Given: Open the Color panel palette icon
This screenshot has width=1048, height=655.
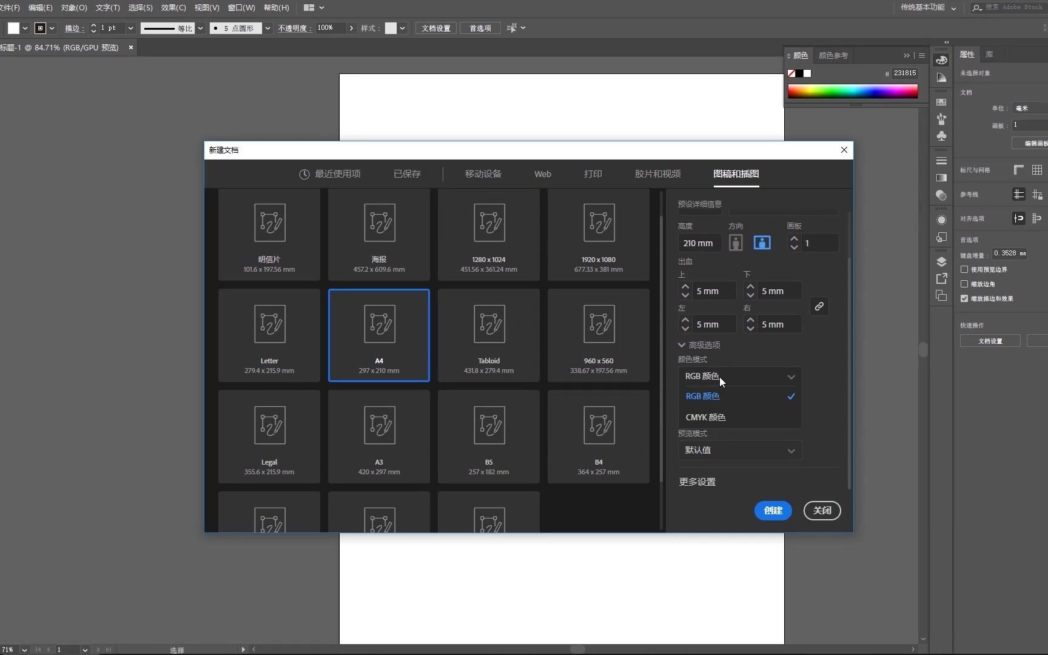Looking at the screenshot, I should pos(941,60).
